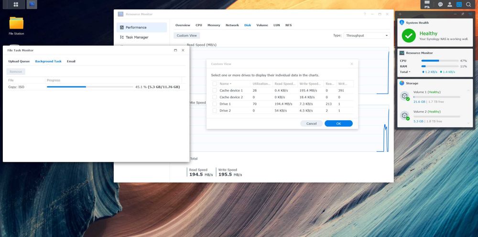This screenshot has height=237, width=478.
Task: Click Drive 1 read speed 194.4 MB/s
Action: (283, 104)
